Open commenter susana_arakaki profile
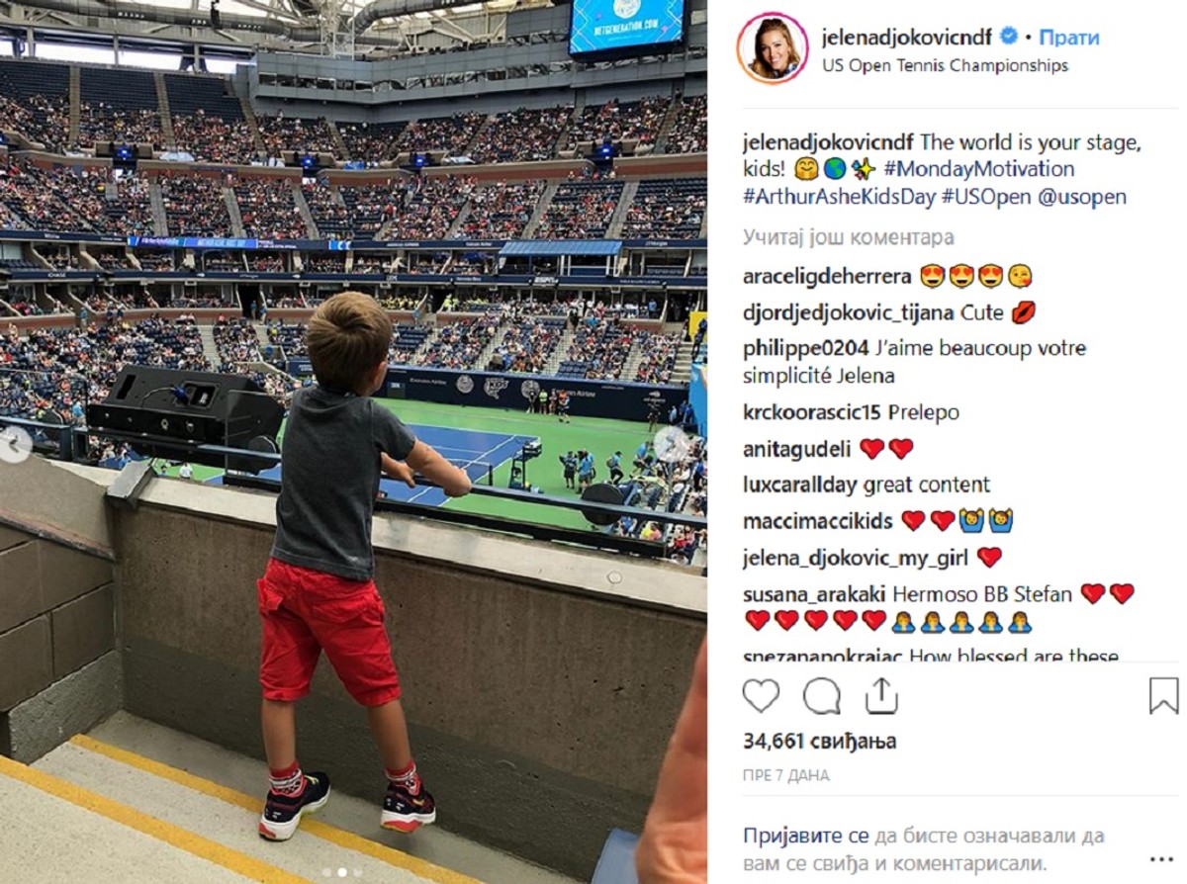Image resolution: width=1187 pixels, height=884 pixels. pyautogui.click(x=815, y=594)
